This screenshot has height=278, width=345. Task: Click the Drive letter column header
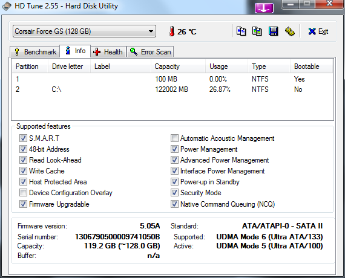pos(70,66)
